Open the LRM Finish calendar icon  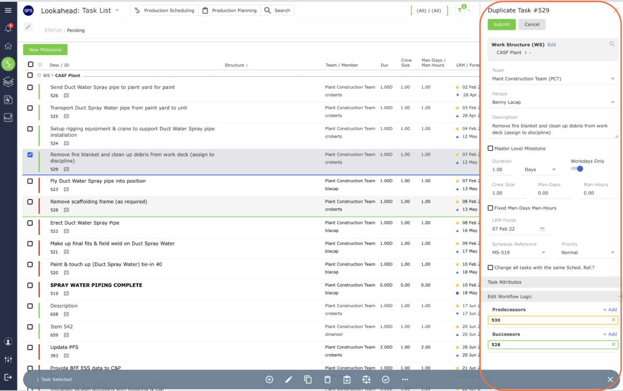[543, 229]
